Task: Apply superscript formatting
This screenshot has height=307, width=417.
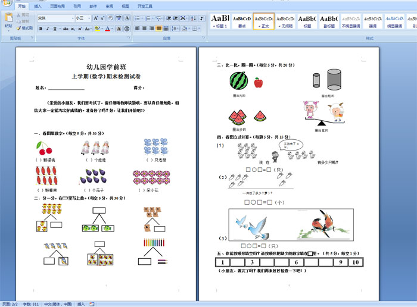Action: 80,29
